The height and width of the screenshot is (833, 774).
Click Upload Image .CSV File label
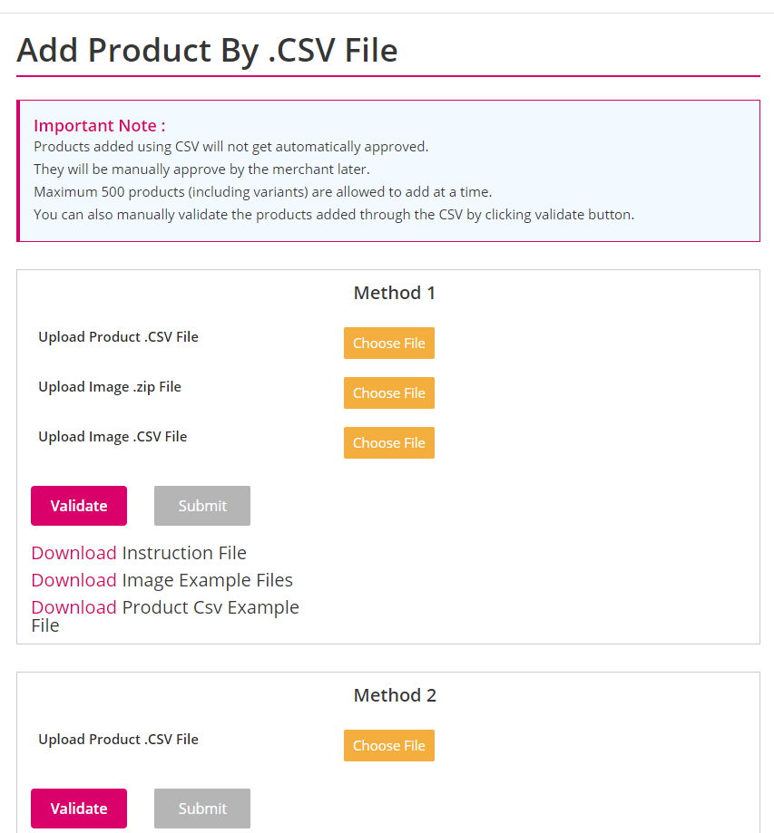click(113, 437)
